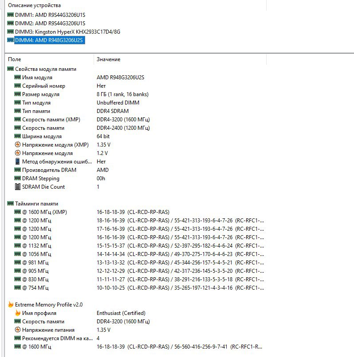Click the memory icon beside DIMM4
The height and width of the screenshot is (357, 354).
click(x=11, y=40)
